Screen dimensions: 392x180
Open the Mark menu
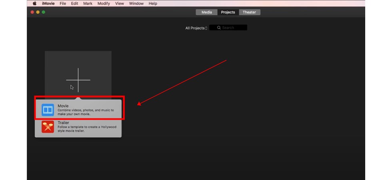tap(88, 4)
